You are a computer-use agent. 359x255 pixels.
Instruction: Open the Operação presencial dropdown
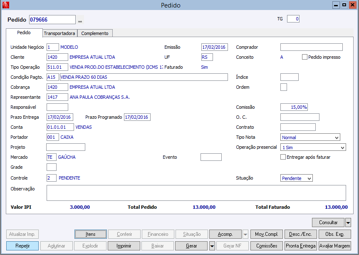pos(342,147)
